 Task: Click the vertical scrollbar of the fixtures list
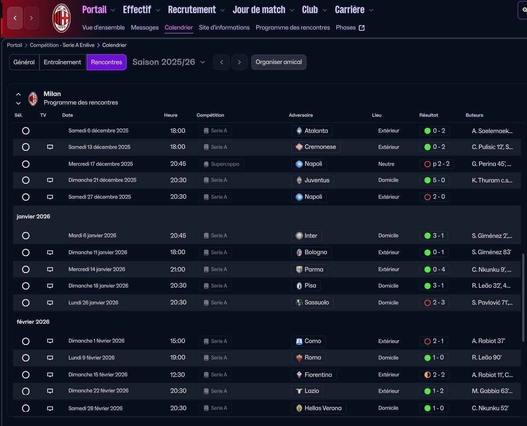(524, 297)
